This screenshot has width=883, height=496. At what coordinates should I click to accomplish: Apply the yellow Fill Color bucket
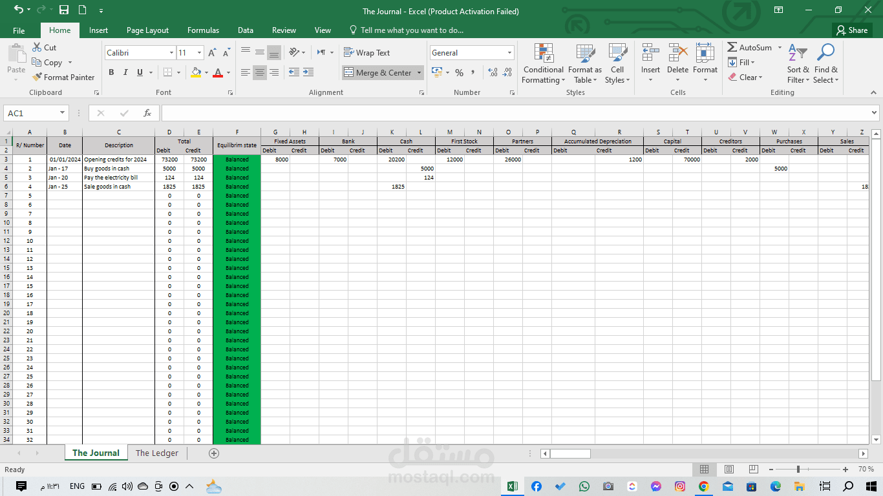pos(197,72)
